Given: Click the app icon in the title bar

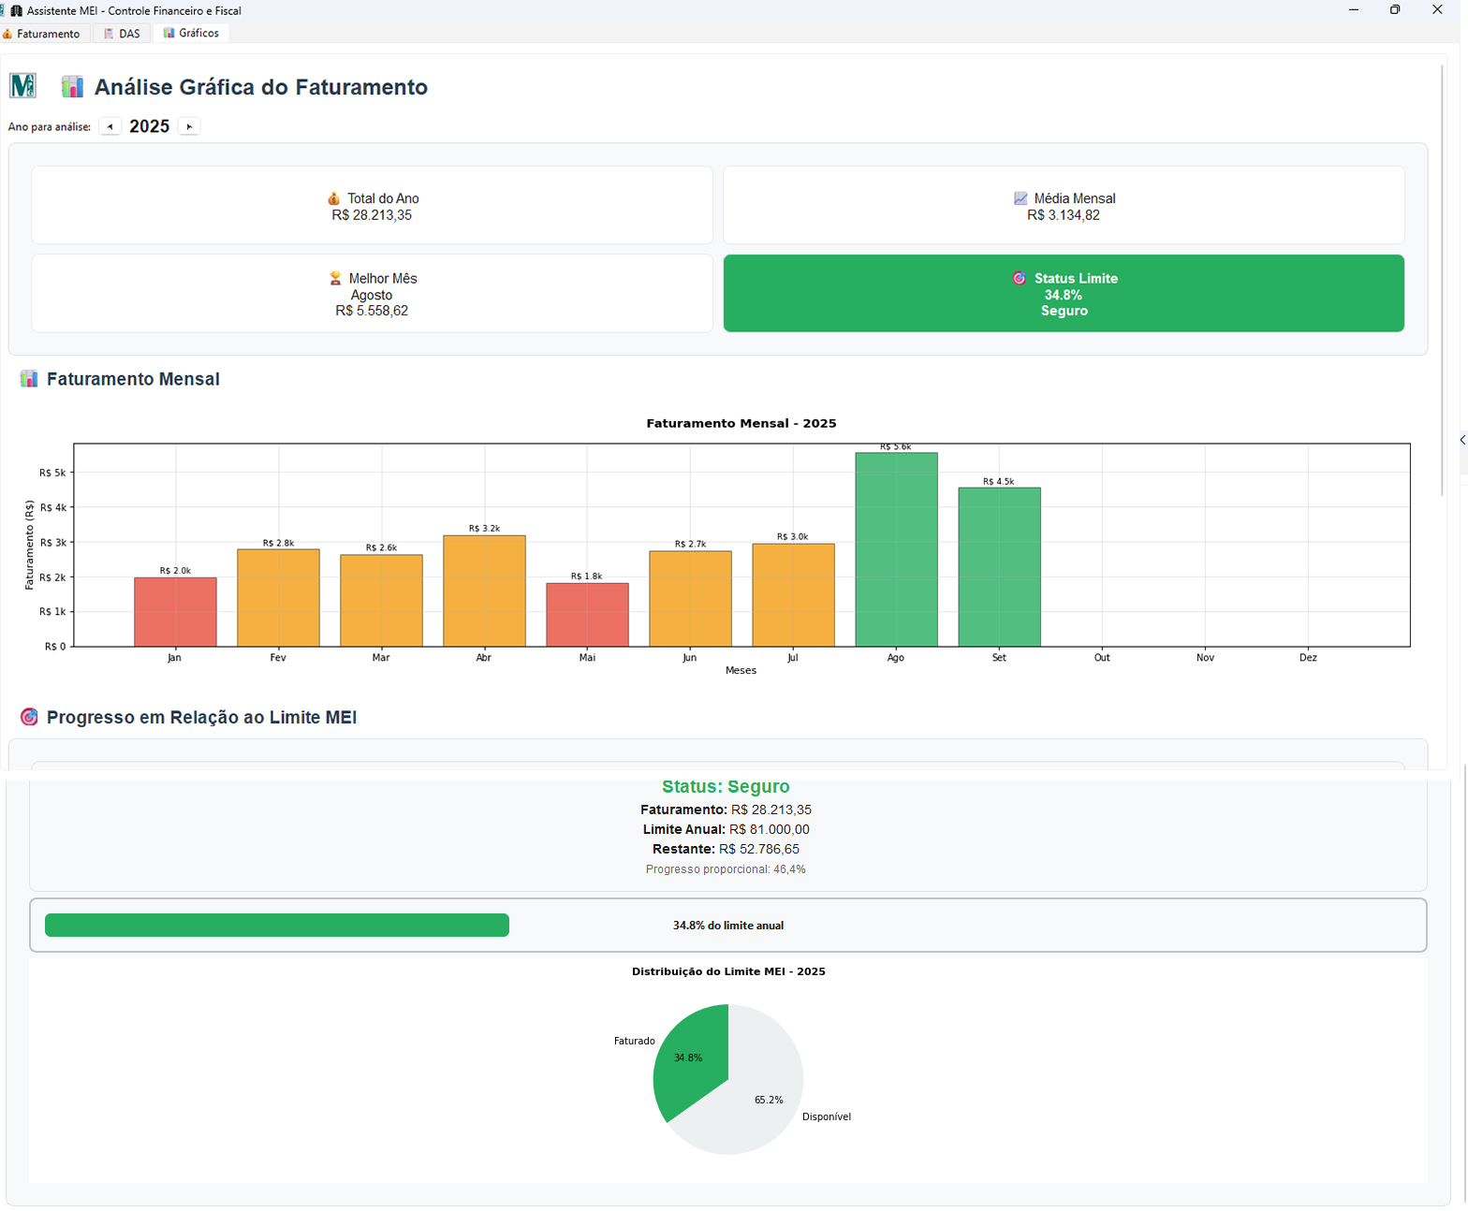Looking at the screenshot, I should (16, 10).
